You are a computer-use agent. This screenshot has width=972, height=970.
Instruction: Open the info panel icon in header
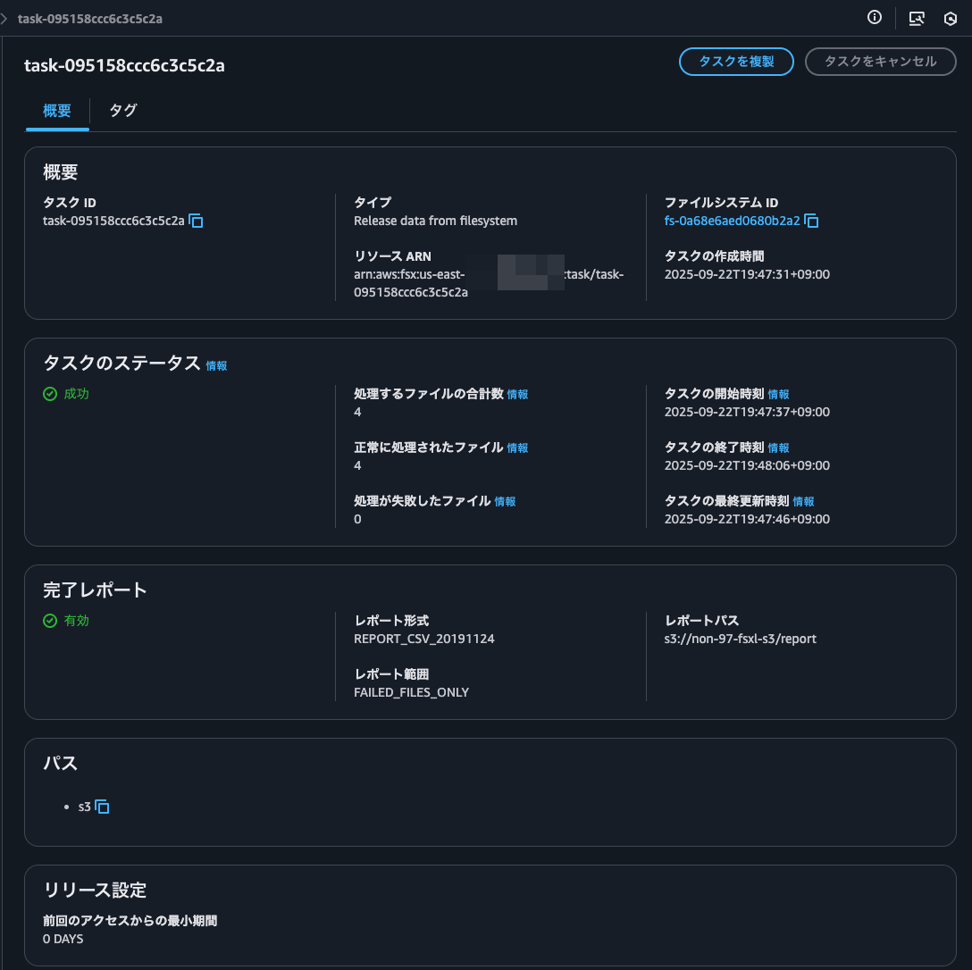click(875, 18)
